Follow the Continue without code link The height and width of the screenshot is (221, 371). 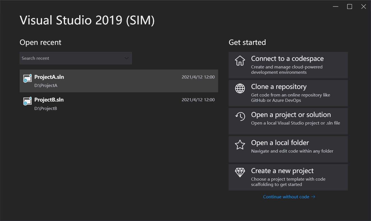(x=286, y=197)
